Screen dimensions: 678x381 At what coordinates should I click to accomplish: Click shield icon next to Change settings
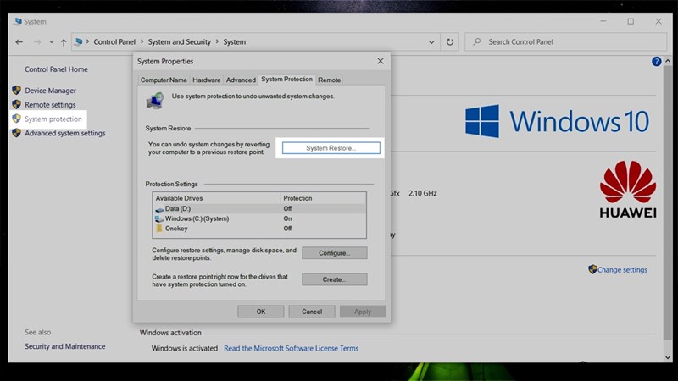click(x=592, y=269)
